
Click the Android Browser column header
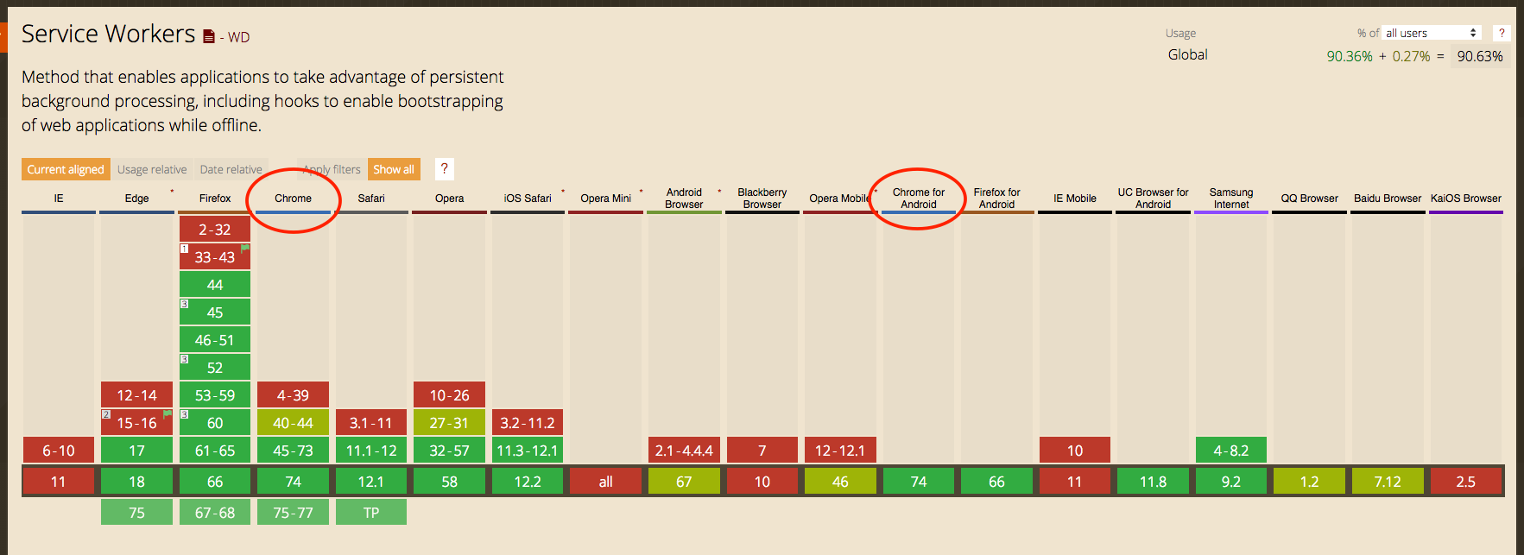tap(684, 199)
